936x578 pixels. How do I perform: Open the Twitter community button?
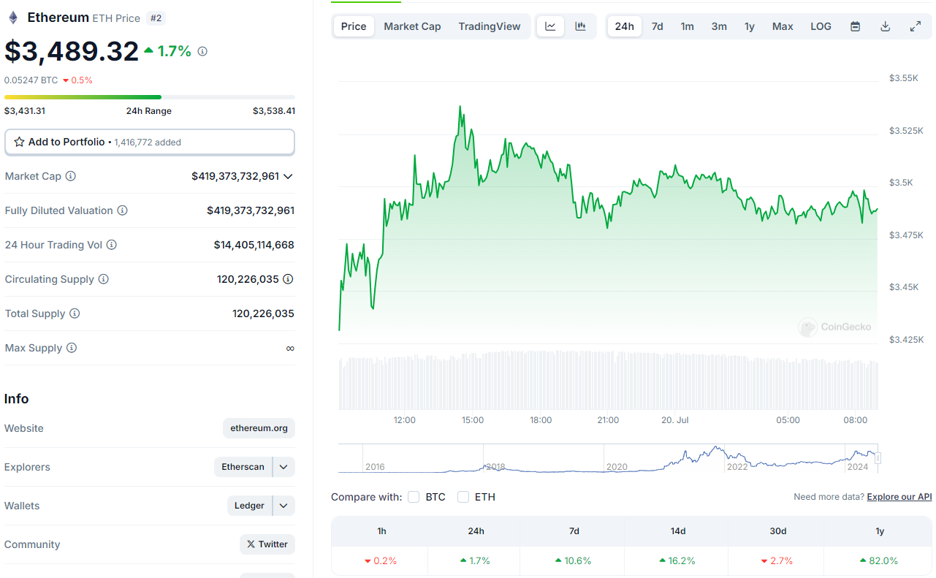click(267, 544)
